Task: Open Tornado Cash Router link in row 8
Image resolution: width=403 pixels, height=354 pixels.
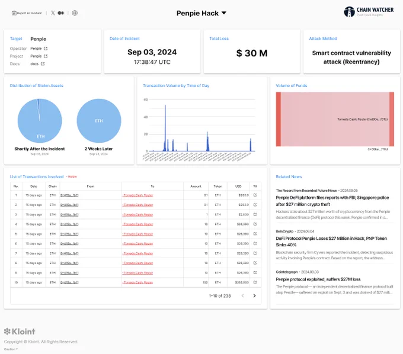Action: [x=137, y=263]
